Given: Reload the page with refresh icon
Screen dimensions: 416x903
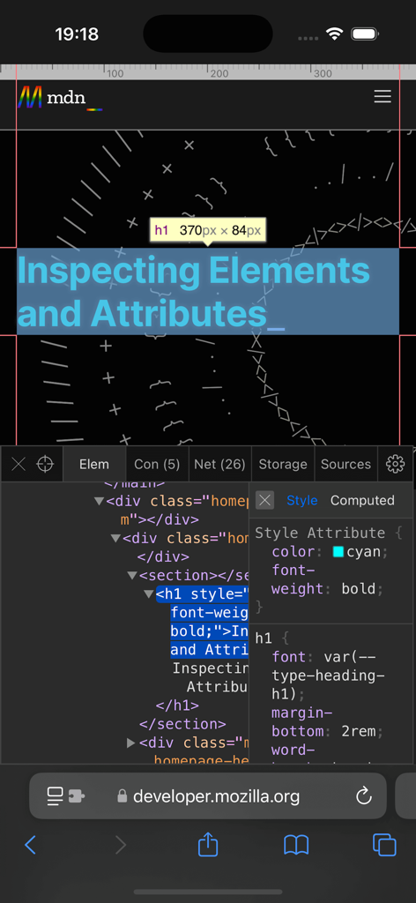Looking at the screenshot, I should tap(364, 796).
